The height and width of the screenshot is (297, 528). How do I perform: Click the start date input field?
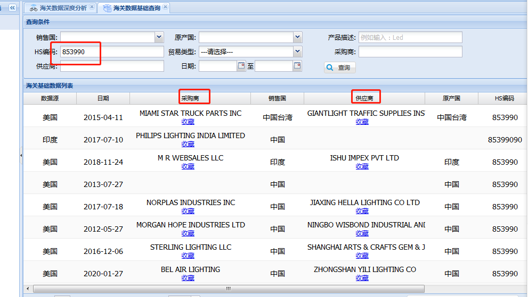click(218, 66)
